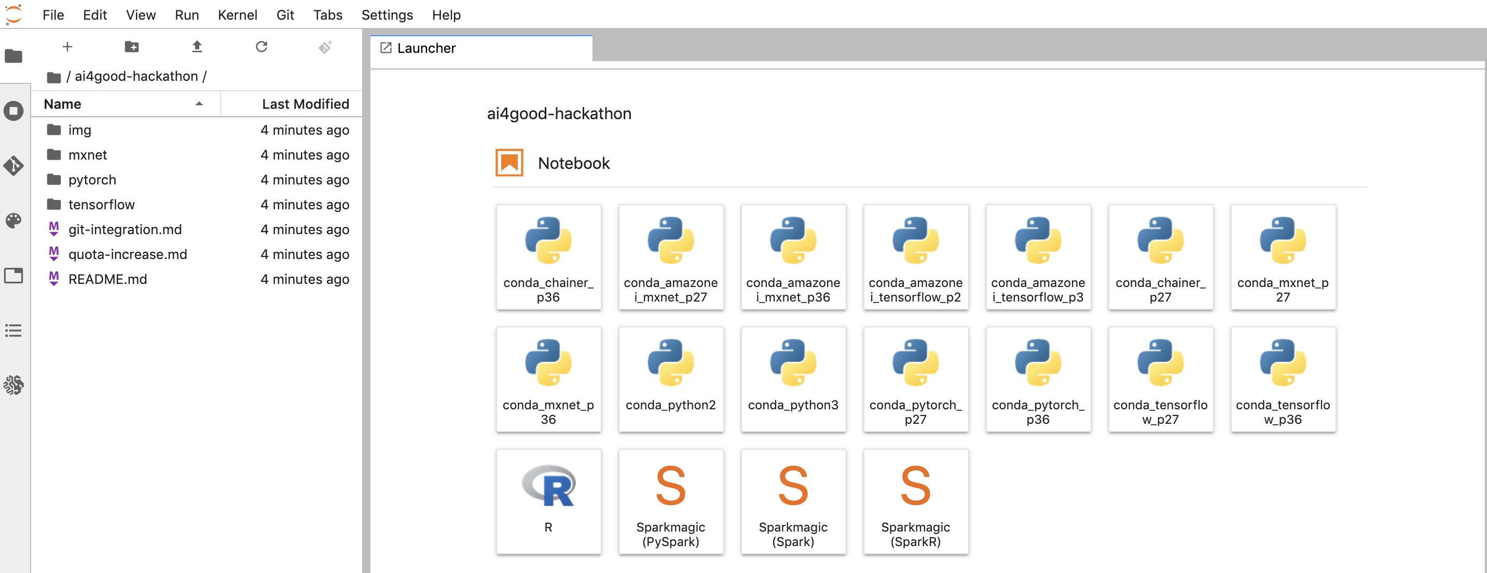Toggle Name column sort order

point(124,104)
